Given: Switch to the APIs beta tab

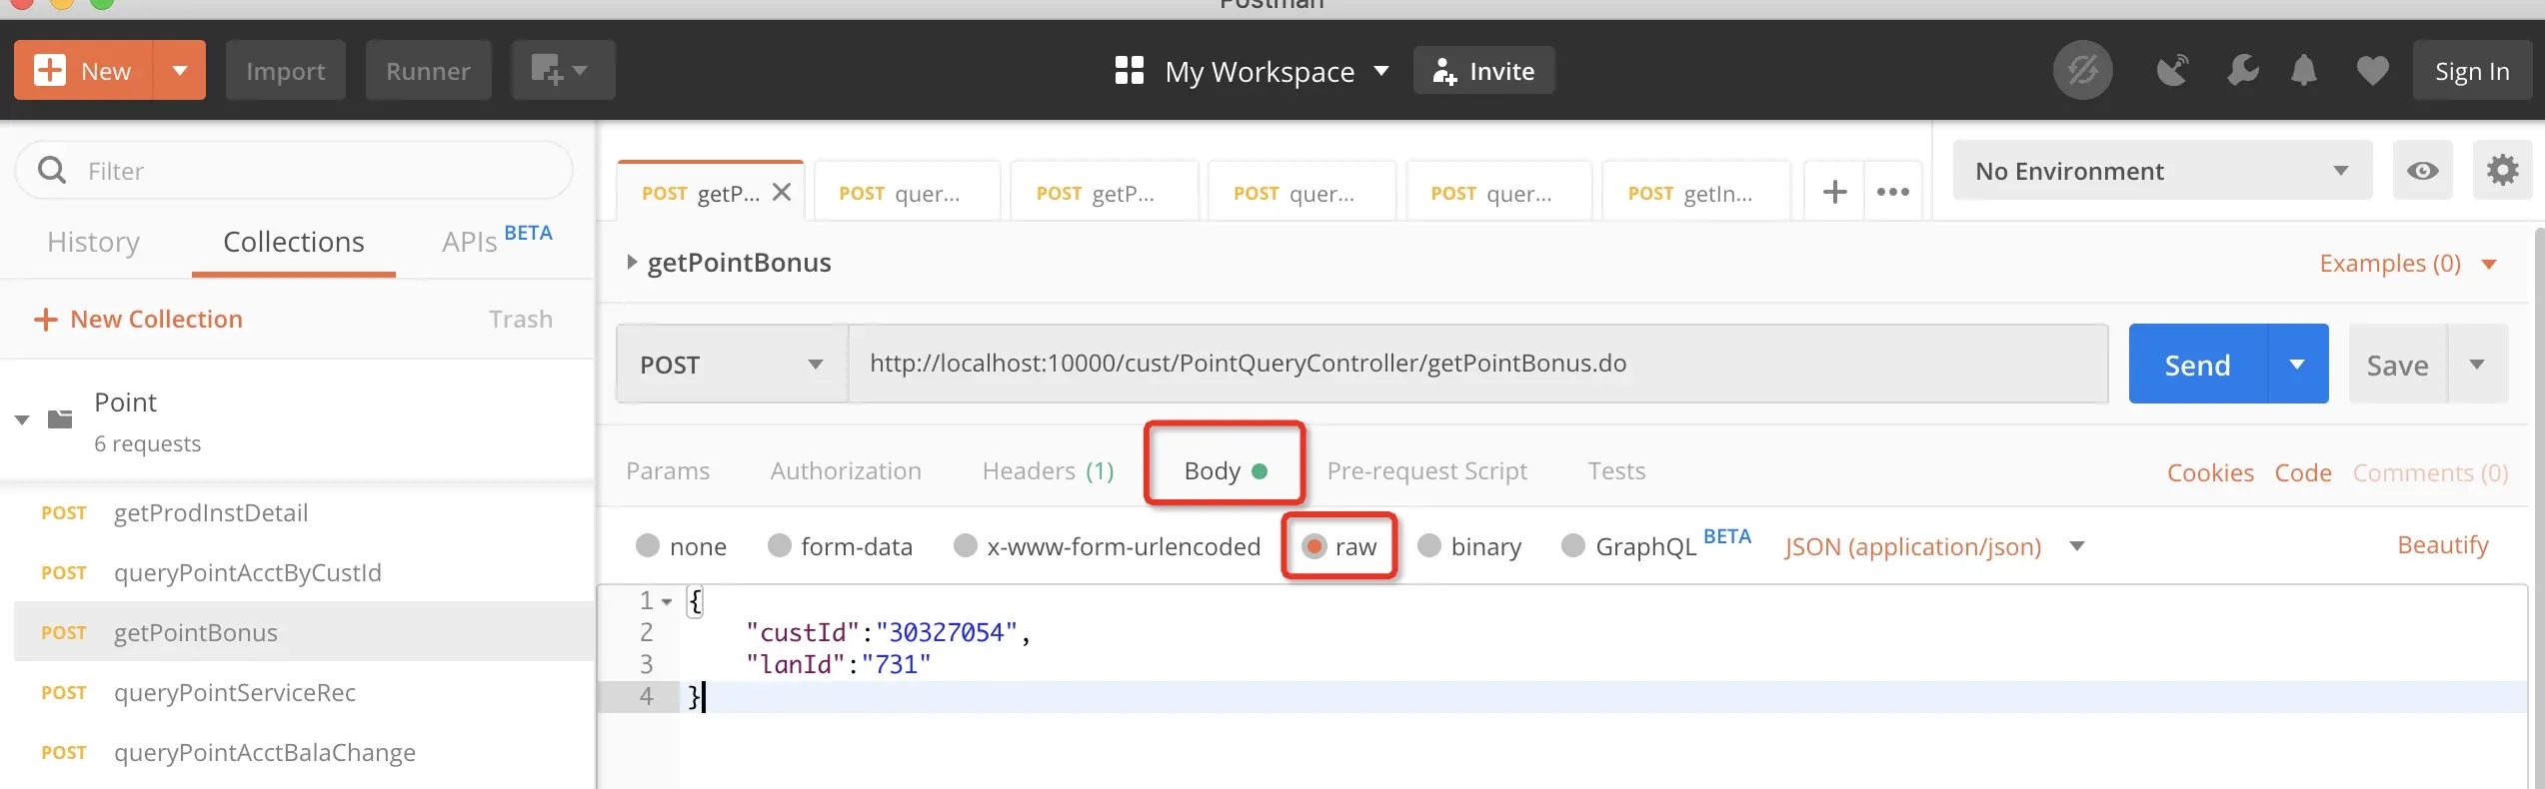Looking at the screenshot, I should pos(497,240).
